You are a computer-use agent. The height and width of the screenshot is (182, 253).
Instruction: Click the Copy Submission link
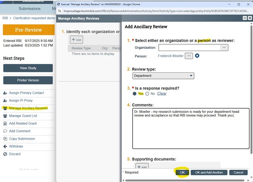(x=22, y=139)
